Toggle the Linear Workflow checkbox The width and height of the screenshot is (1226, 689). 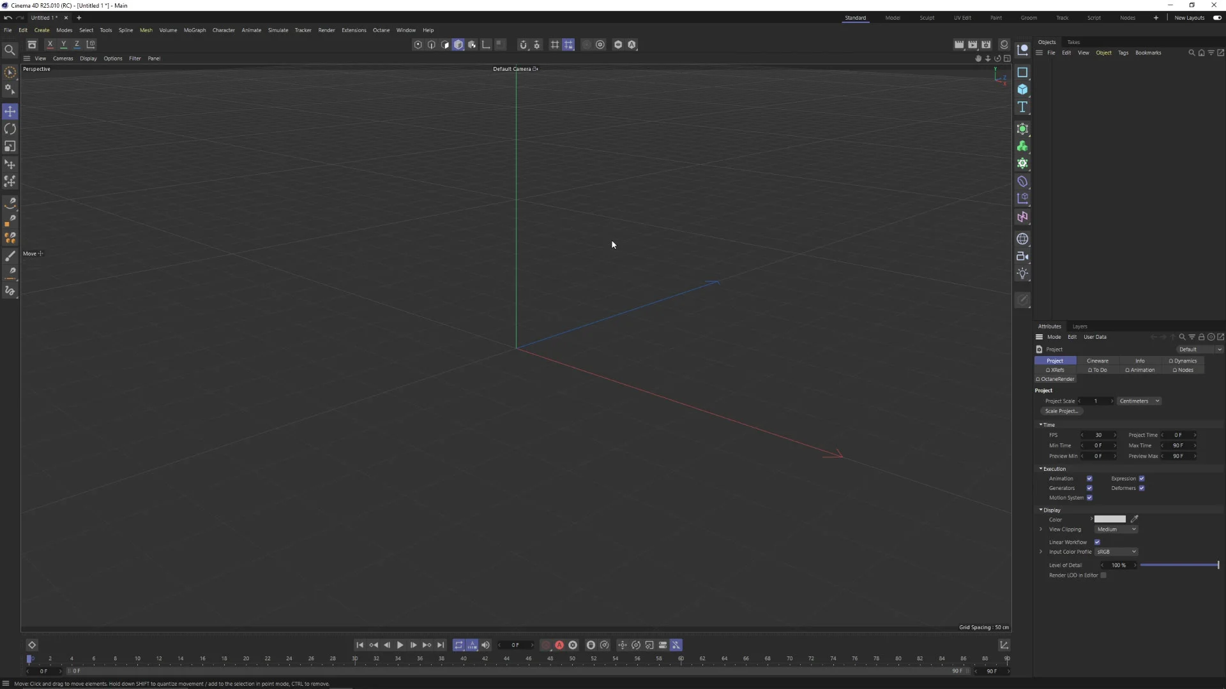tap(1097, 542)
